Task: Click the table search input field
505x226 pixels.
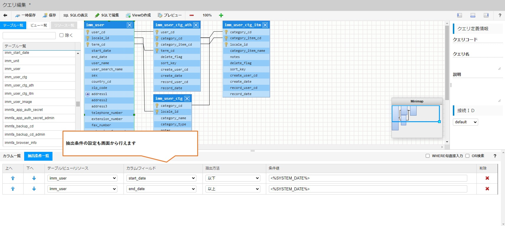Action: coord(29,36)
